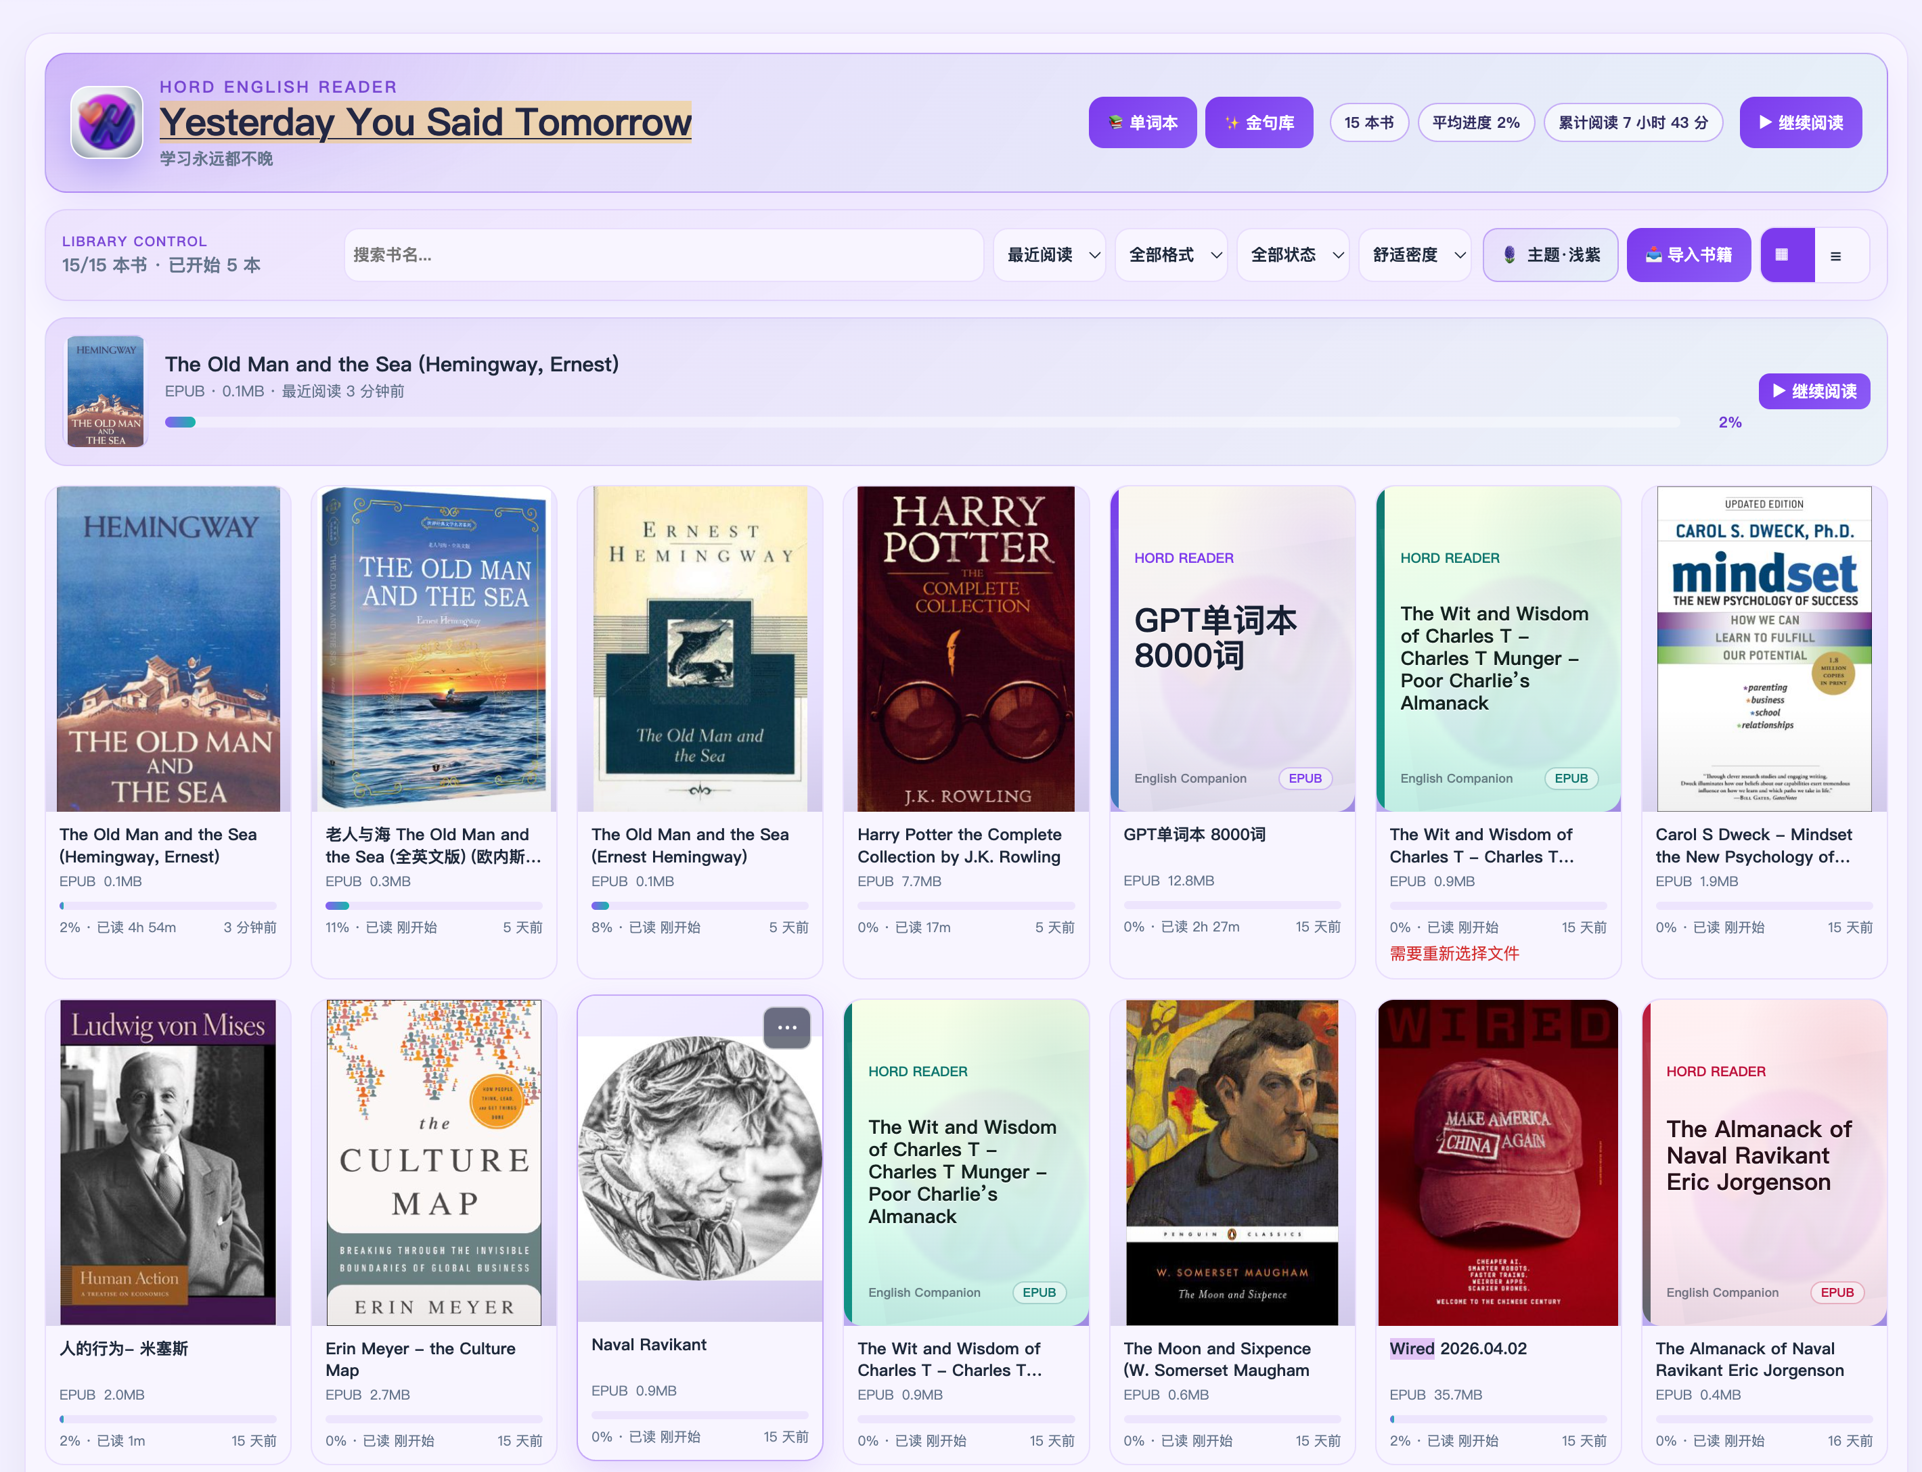Open the 全部格式 format filter dropdown
The width and height of the screenshot is (1922, 1472).
1171,255
